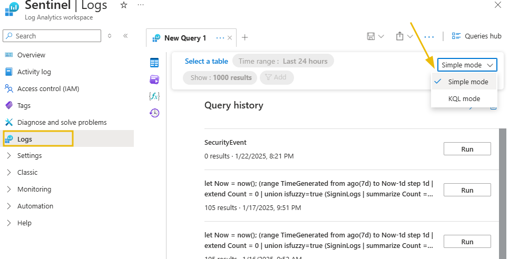Open the ellipsis menu beside the star
Screen dimensions: 509x259
point(141,5)
